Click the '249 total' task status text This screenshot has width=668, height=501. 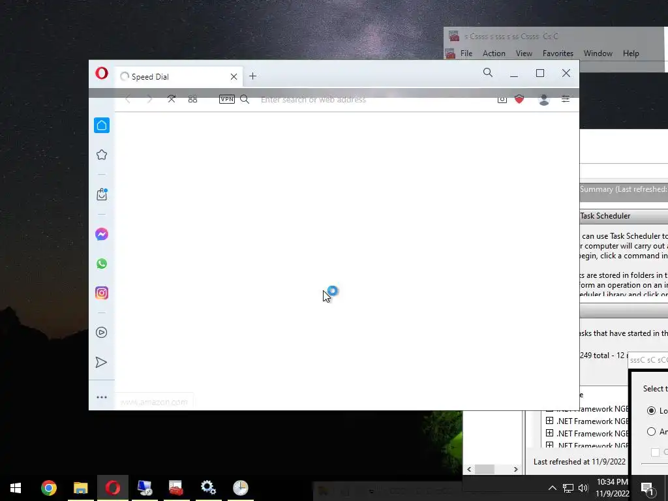point(595,356)
